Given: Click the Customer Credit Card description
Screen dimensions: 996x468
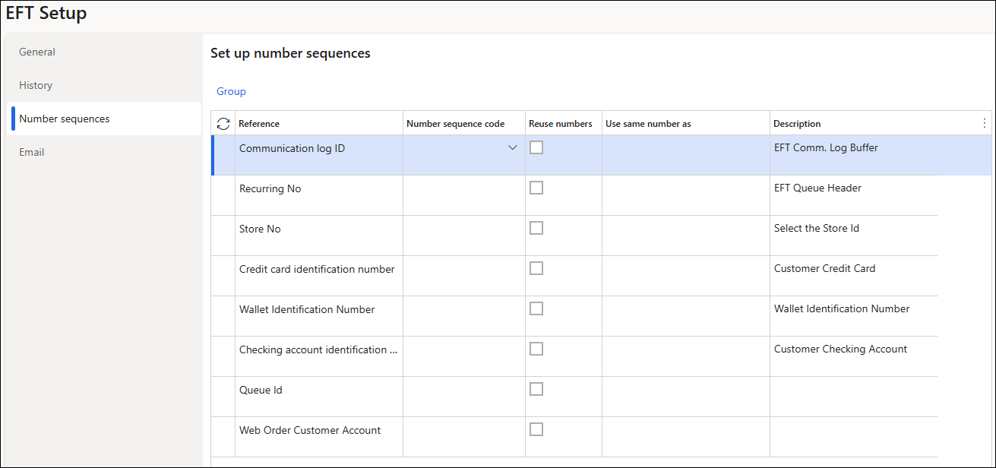Looking at the screenshot, I should [x=825, y=268].
